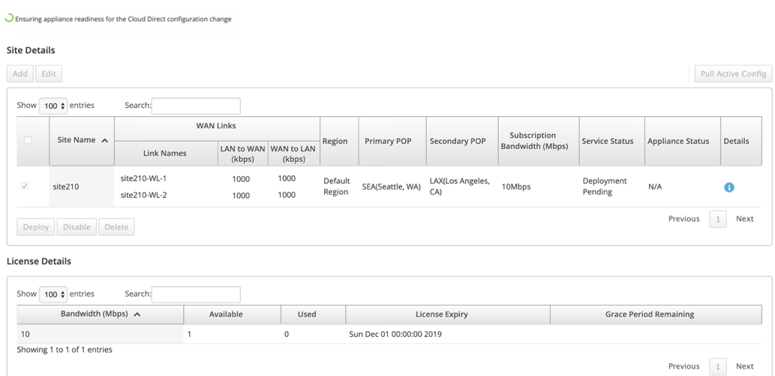
Task: Click the loading spinner next to readiness message
Action: pyautogui.click(x=9, y=18)
